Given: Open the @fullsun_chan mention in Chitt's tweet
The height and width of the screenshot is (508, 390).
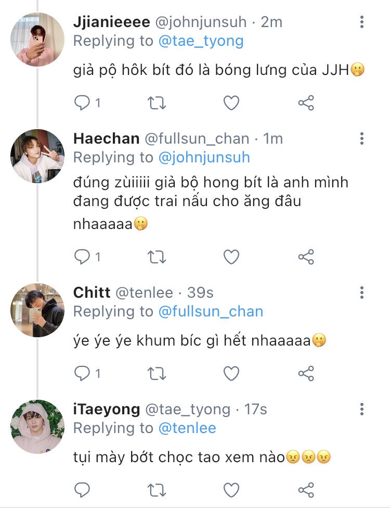Looking at the screenshot, I should [x=211, y=312].
